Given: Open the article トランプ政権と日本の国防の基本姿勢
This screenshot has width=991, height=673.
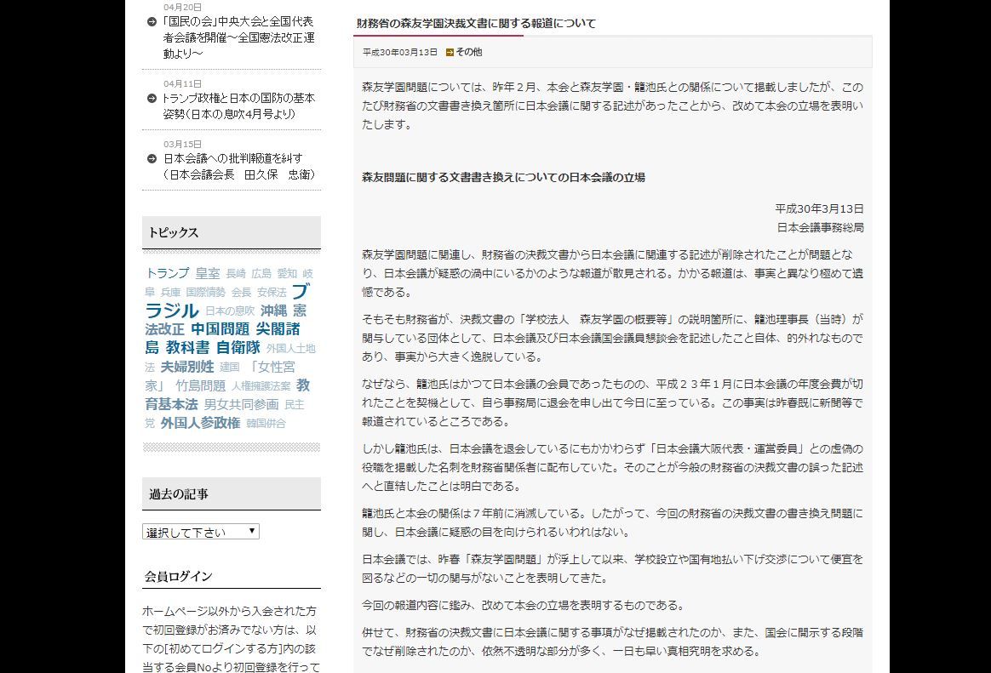Looking at the screenshot, I should click(x=238, y=106).
